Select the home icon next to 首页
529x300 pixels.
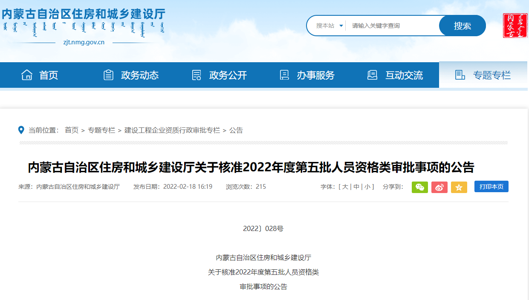[x=28, y=75]
